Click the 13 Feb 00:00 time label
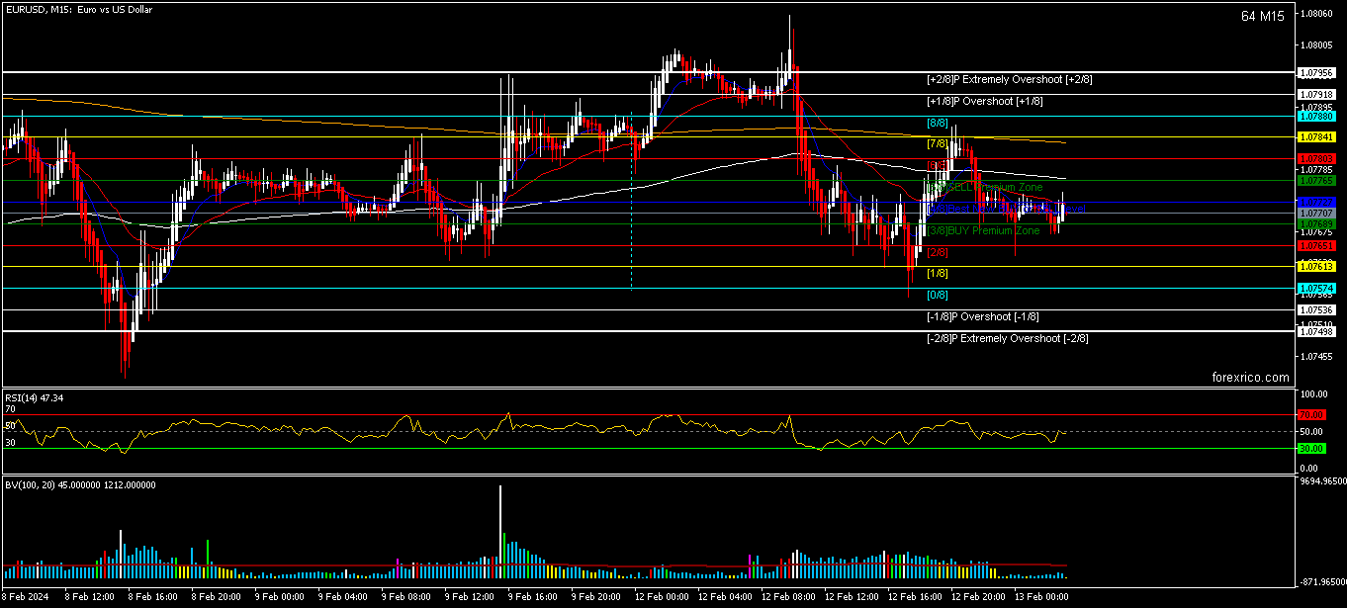Image resolution: width=1347 pixels, height=608 pixels. tap(1042, 597)
